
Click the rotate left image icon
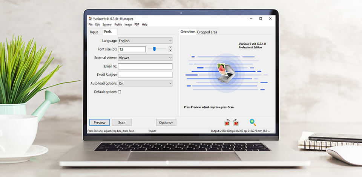pos(227,122)
